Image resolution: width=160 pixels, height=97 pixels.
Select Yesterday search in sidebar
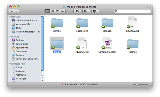[x=19, y=71]
